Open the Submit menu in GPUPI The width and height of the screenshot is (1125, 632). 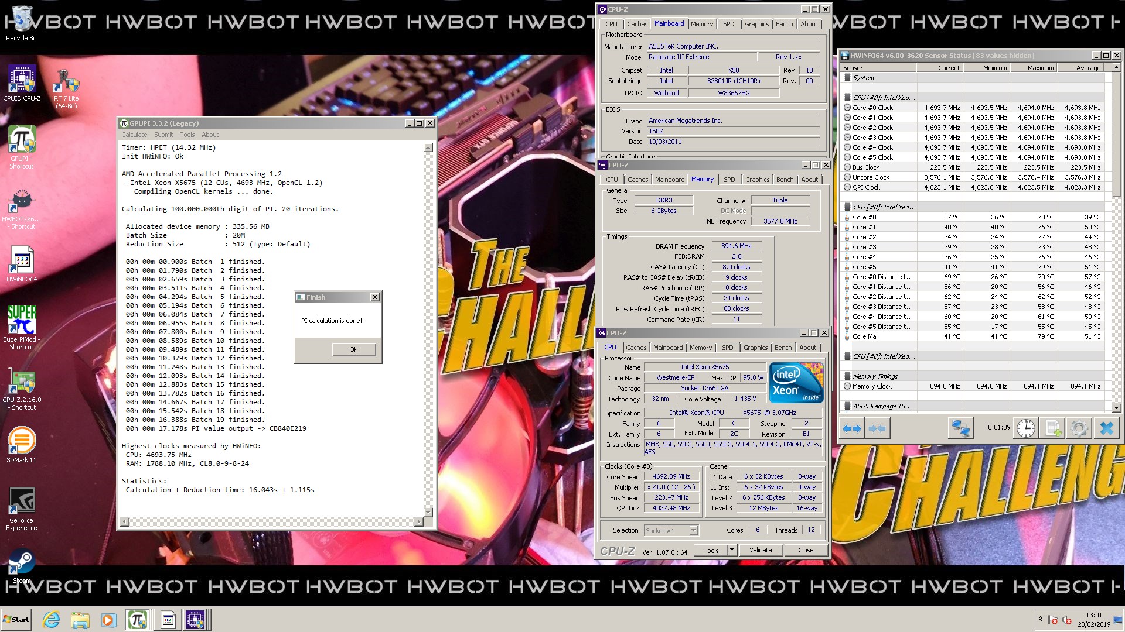[163, 135]
